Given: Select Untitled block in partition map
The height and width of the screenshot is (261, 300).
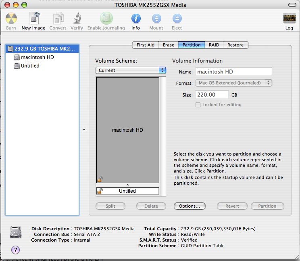Looking at the screenshot, I should pyautogui.click(x=127, y=191).
